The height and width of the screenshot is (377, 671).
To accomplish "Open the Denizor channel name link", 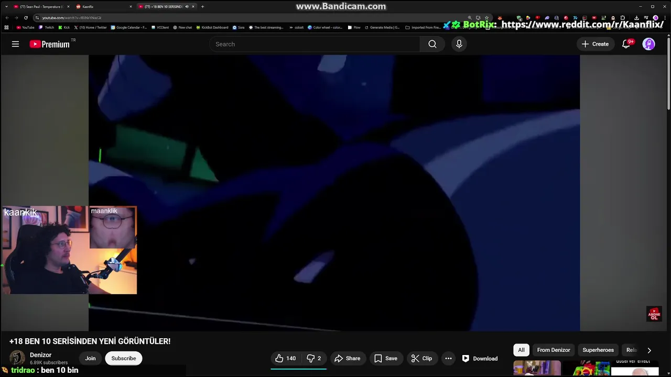I will [x=40, y=355].
